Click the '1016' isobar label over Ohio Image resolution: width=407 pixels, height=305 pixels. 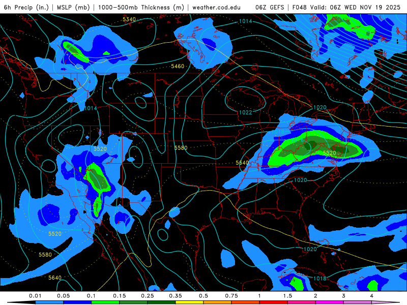[x=298, y=140]
